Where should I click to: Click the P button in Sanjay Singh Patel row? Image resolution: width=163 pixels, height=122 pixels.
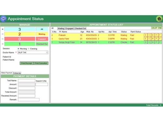156,42
